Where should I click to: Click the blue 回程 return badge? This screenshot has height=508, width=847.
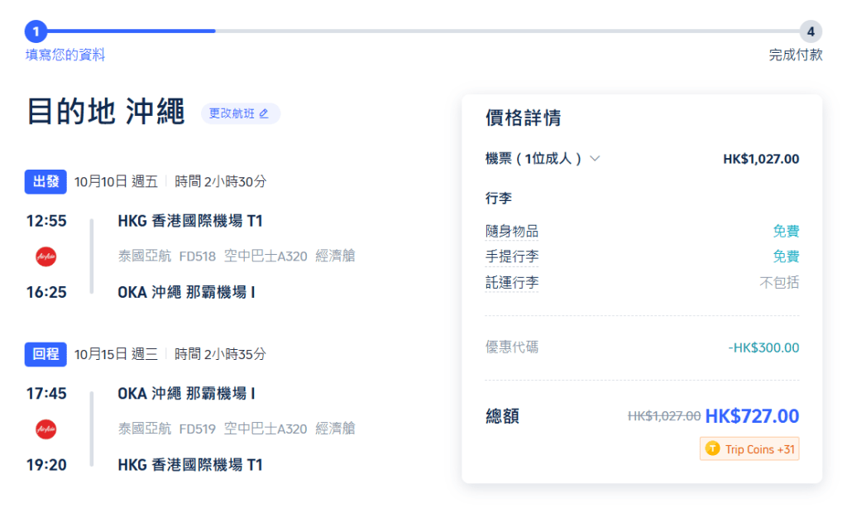tap(45, 354)
